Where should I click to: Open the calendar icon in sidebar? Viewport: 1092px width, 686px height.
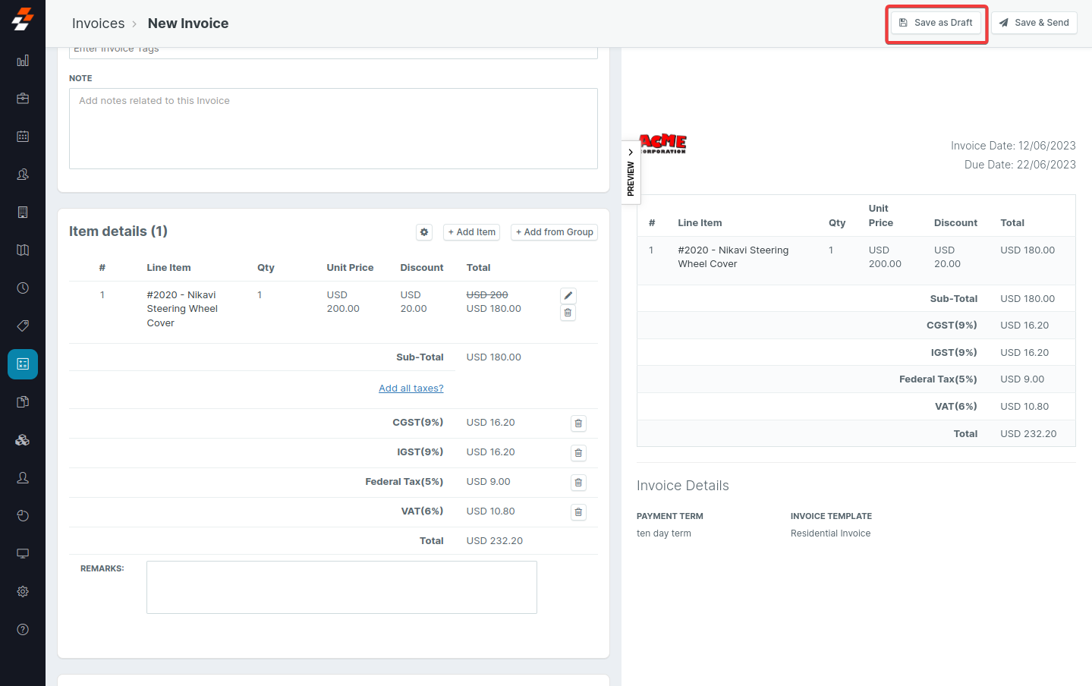(x=23, y=137)
